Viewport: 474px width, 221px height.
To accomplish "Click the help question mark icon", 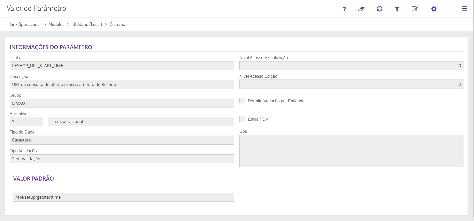I will point(344,9).
